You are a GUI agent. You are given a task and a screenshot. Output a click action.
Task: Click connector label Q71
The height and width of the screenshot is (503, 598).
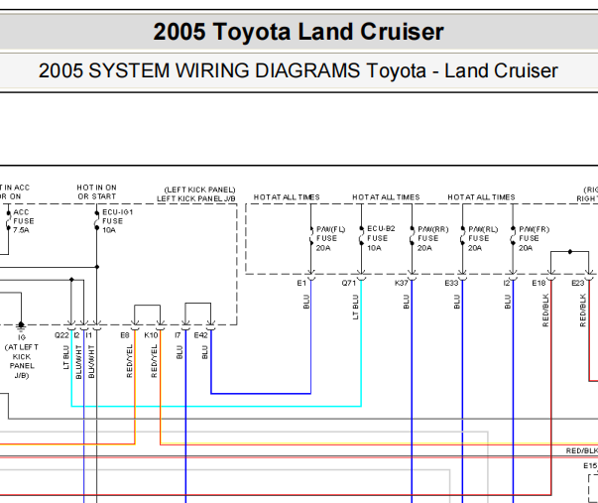pos(348,283)
